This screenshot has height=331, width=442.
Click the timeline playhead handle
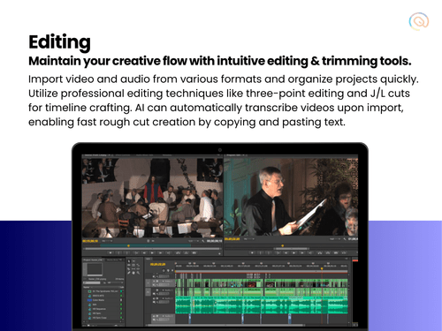click(322, 268)
